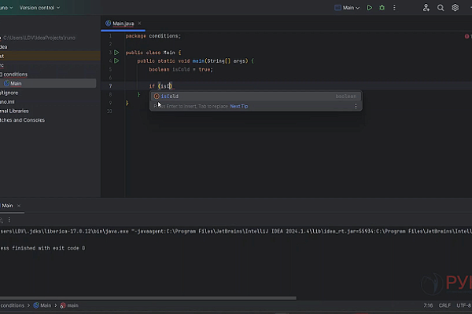Select External Libraries in project tree
Viewport: 472px width, 314px height.
coord(14,111)
